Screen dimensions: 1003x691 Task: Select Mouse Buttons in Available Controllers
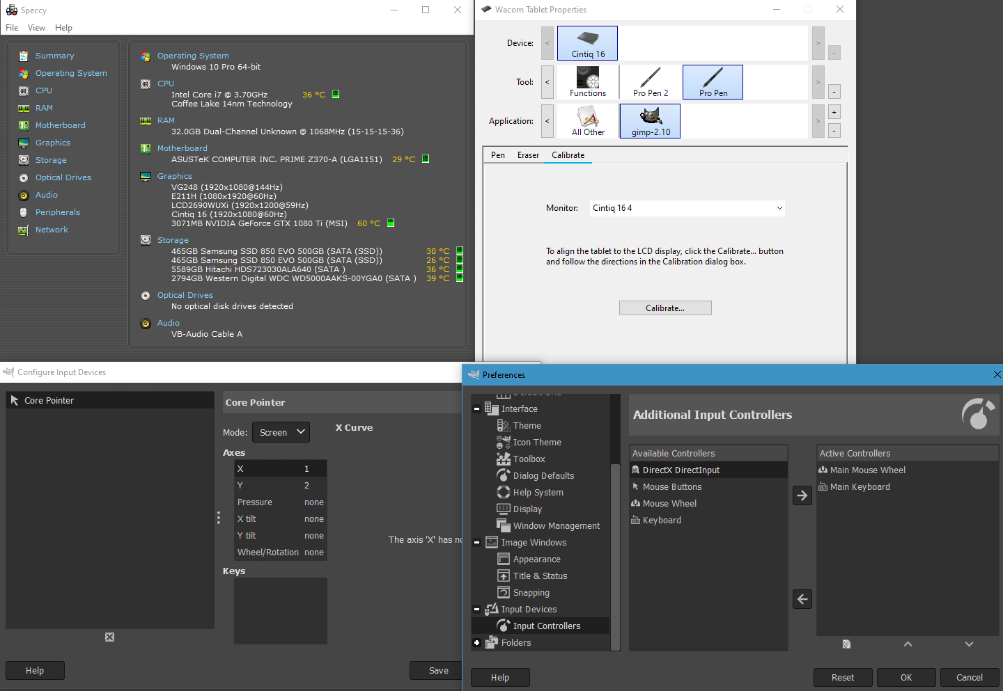(x=708, y=487)
